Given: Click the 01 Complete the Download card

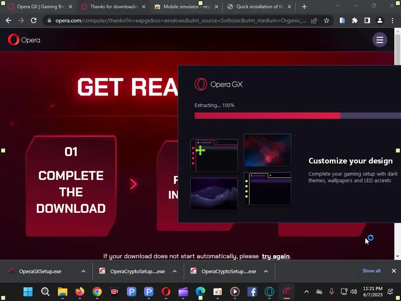Looking at the screenshot, I should 71,186.
